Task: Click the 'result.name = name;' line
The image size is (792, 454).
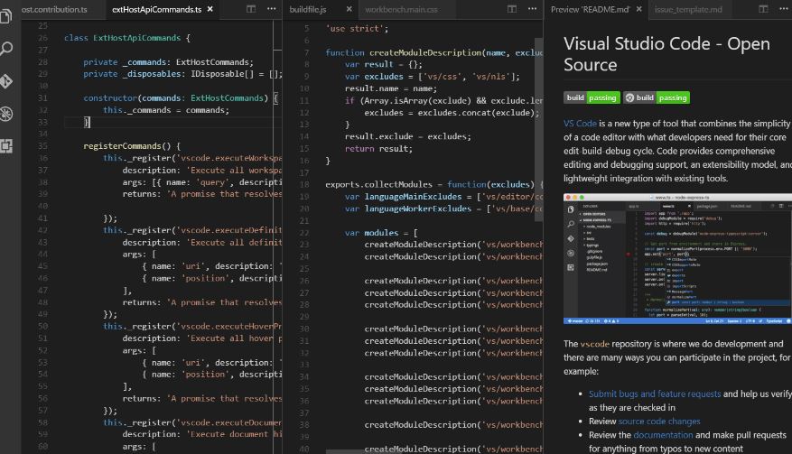Action: [x=391, y=88]
